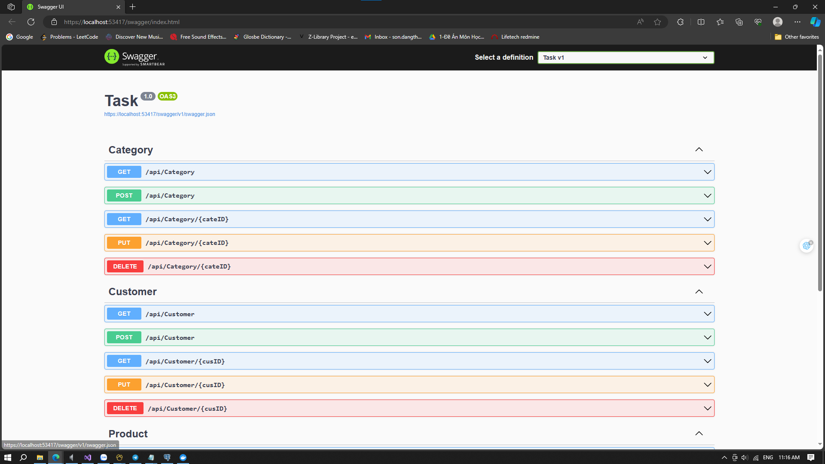
Task: Open the 'Problems - LeetCode' bookmark
Action: pos(69,37)
